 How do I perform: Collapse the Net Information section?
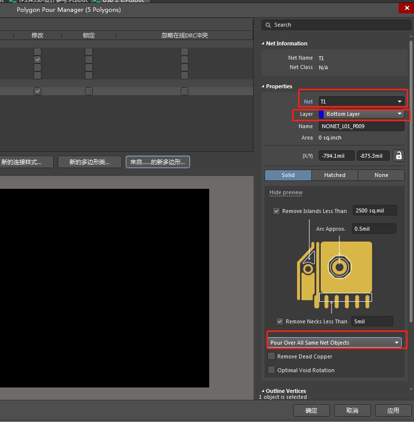(263, 44)
